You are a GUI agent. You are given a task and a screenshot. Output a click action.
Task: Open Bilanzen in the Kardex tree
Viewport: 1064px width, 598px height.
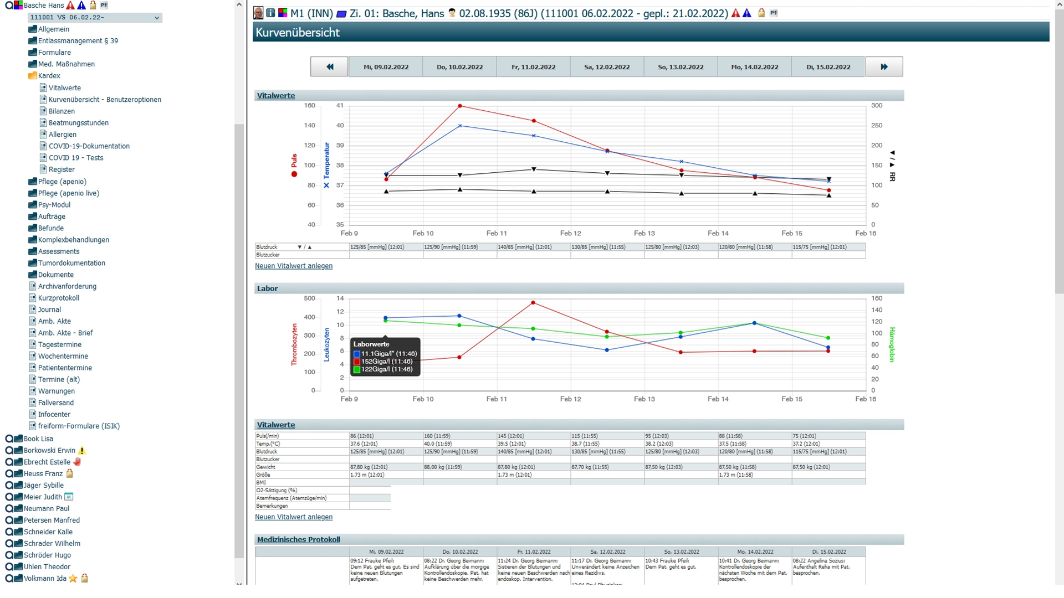pos(62,111)
